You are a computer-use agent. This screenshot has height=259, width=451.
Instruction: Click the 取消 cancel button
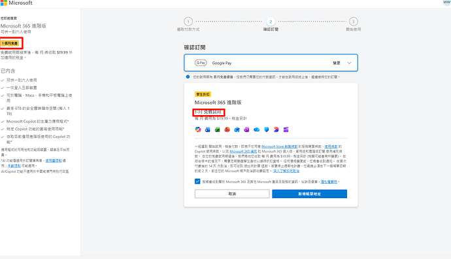[x=232, y=194]
